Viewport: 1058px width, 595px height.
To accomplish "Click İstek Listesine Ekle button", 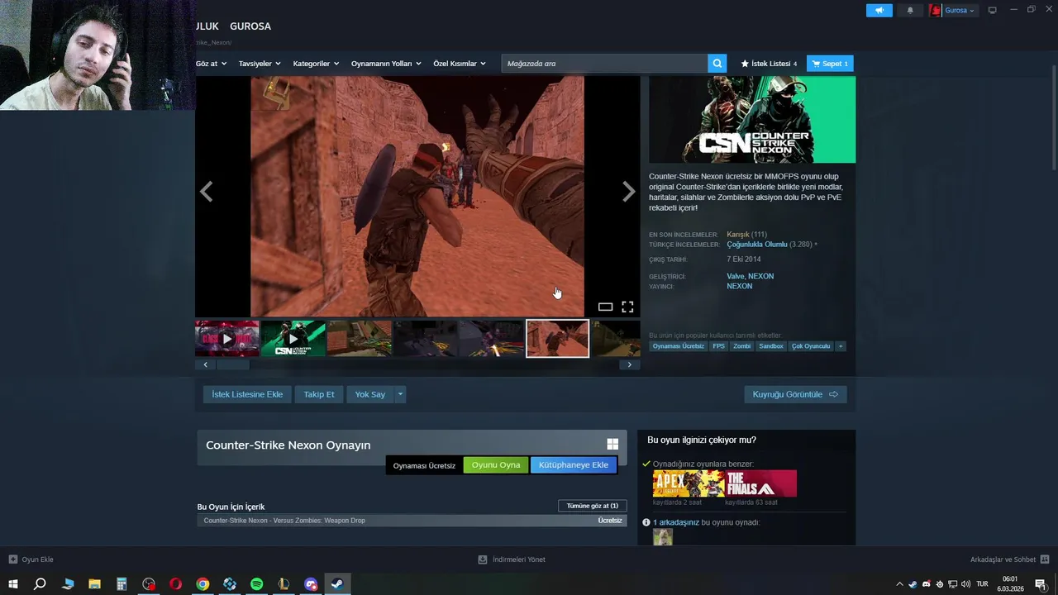I will tap(247, 394).
